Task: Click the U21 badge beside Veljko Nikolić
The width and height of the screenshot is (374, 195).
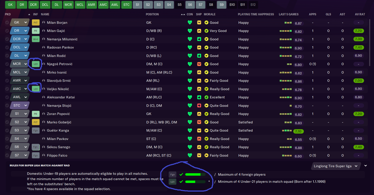Action: pos(35,89)
